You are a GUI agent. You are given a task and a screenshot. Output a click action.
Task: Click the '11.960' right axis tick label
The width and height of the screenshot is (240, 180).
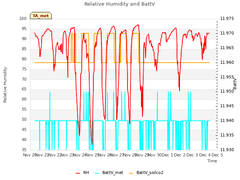pyautogui.click(x=227, y=62)
